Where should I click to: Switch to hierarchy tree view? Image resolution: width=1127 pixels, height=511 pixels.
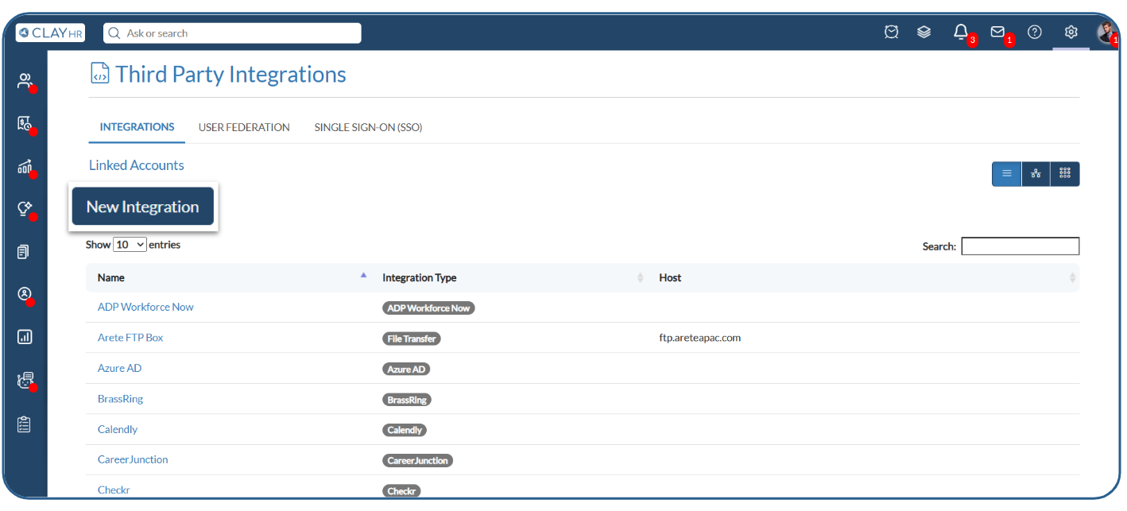(1036, 173)
